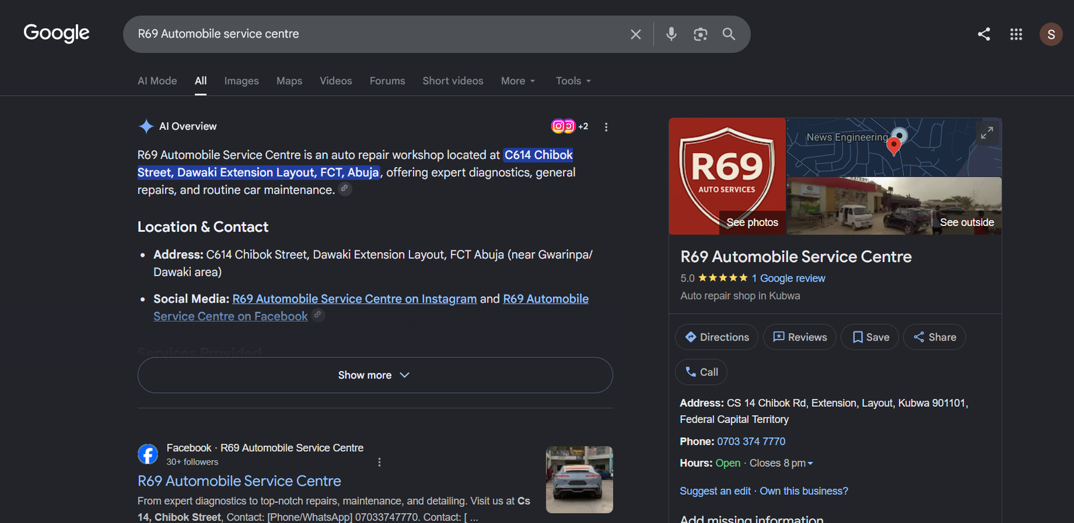Open the Reviews button in knowledge panel
1074x523 pixels.
pyautogui.click(x=800, y=337)
